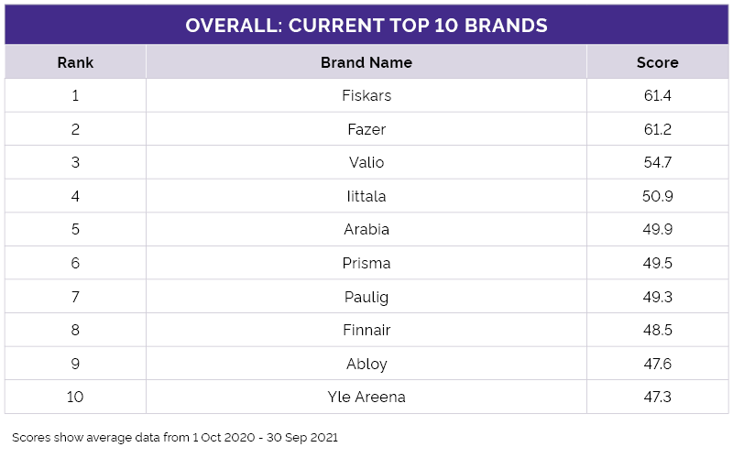Click the Iittala brand name

(366, 196)
